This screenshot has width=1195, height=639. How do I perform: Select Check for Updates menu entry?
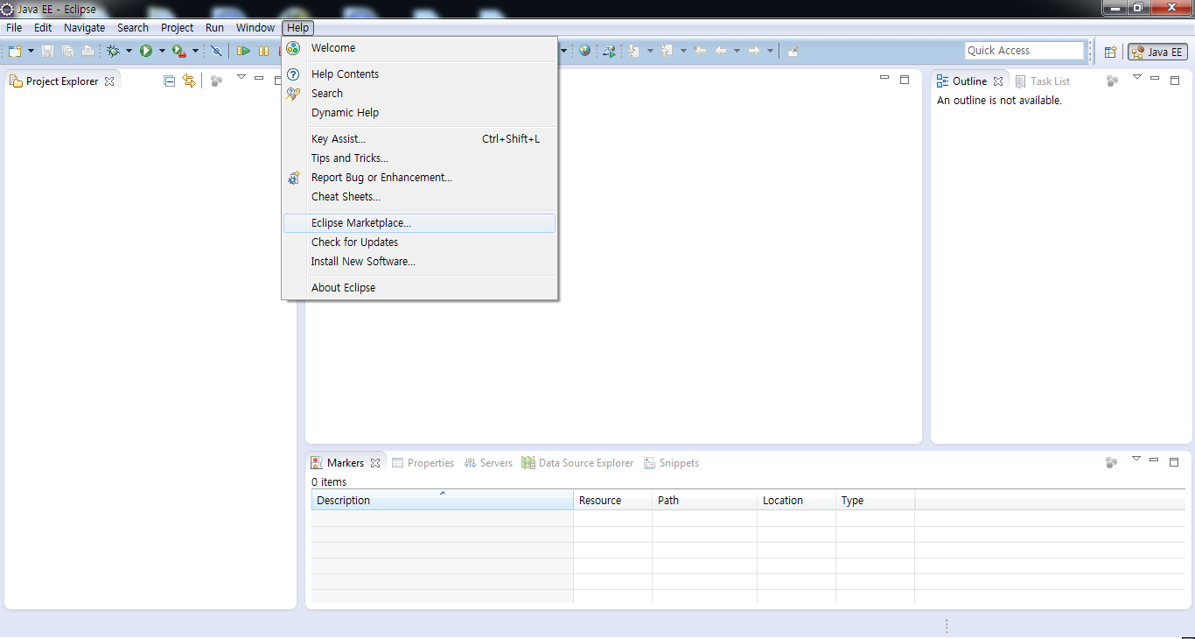(419, 242)
